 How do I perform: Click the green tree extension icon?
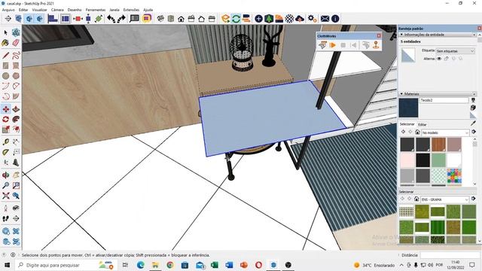(x=269, y=19)
